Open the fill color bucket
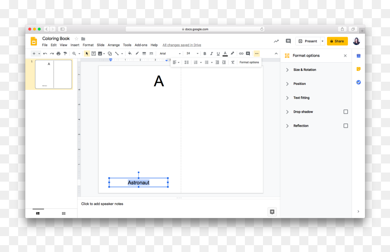This screenshot has width=390, height=252. pyautogui.click(x=130, y=53)
